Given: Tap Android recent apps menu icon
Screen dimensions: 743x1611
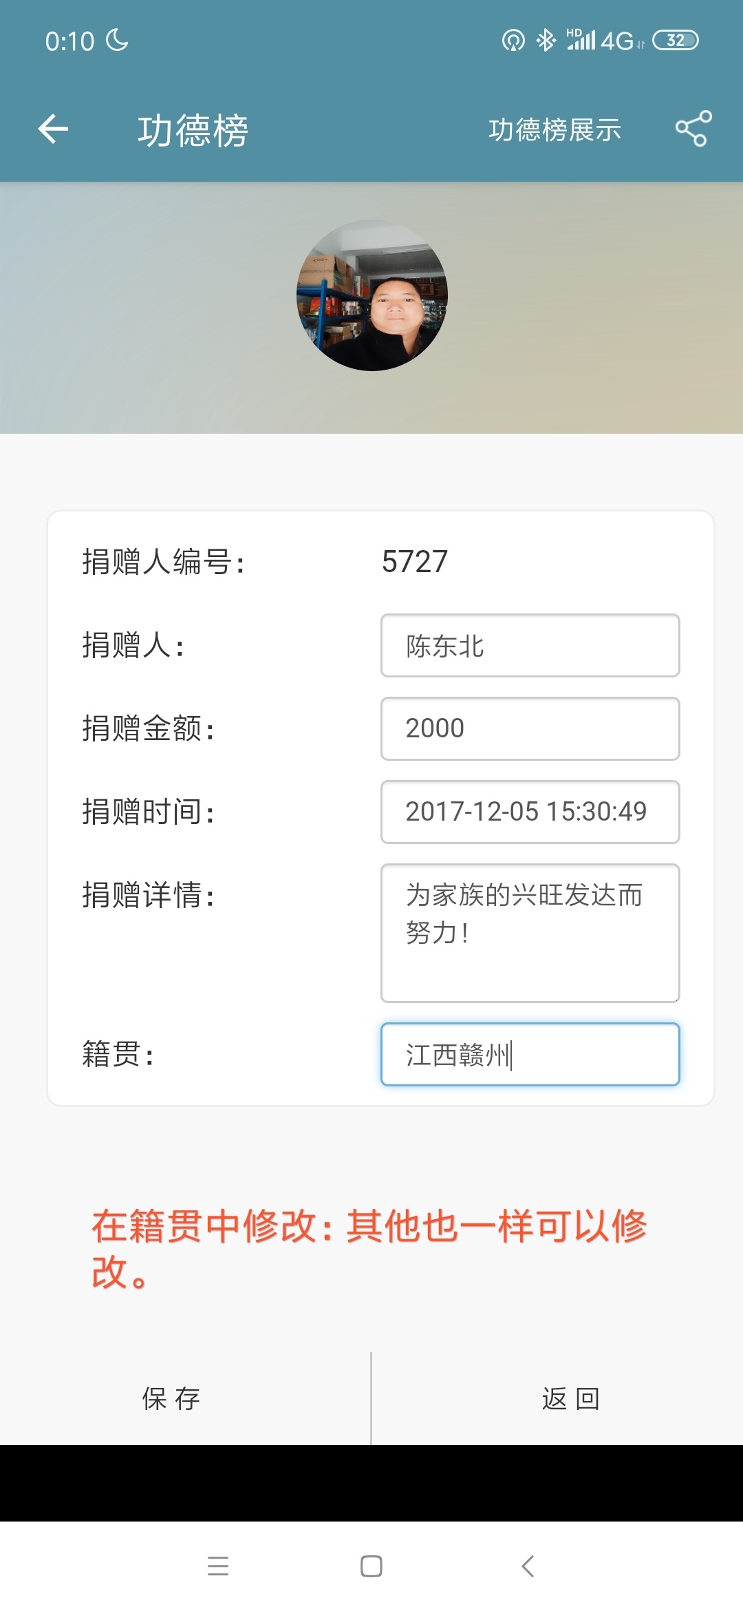Looking at the screenshot, I should (218, 1566).
